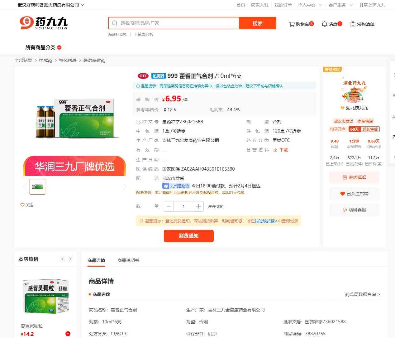This screenshot has height=338, width=395.
Task: Toggle the 关注 heart for this product
Action: coord(22,205)
